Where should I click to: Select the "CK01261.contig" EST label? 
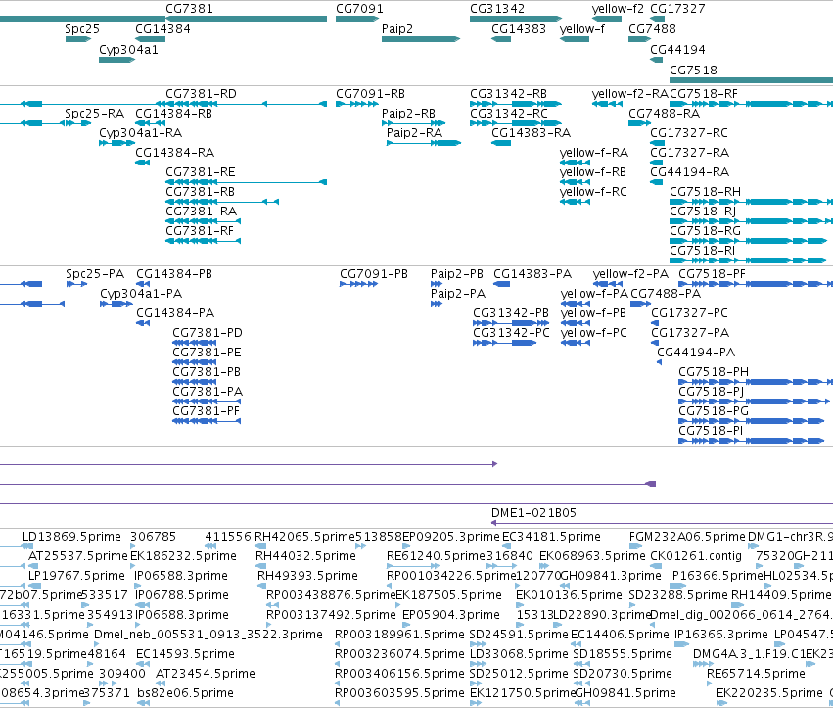[696, 556]
